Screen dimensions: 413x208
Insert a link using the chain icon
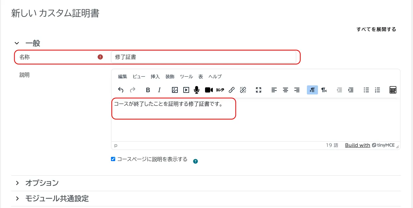232,90
